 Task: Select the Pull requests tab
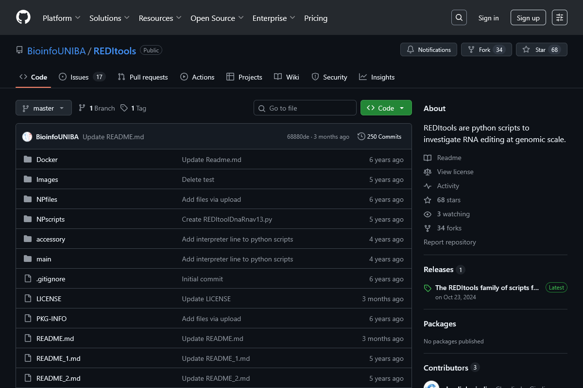[x=143, y=77]
